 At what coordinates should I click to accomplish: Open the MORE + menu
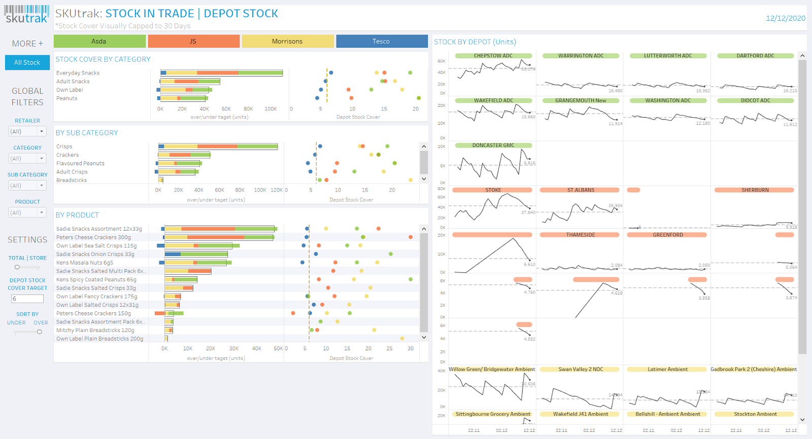point(27,44)
